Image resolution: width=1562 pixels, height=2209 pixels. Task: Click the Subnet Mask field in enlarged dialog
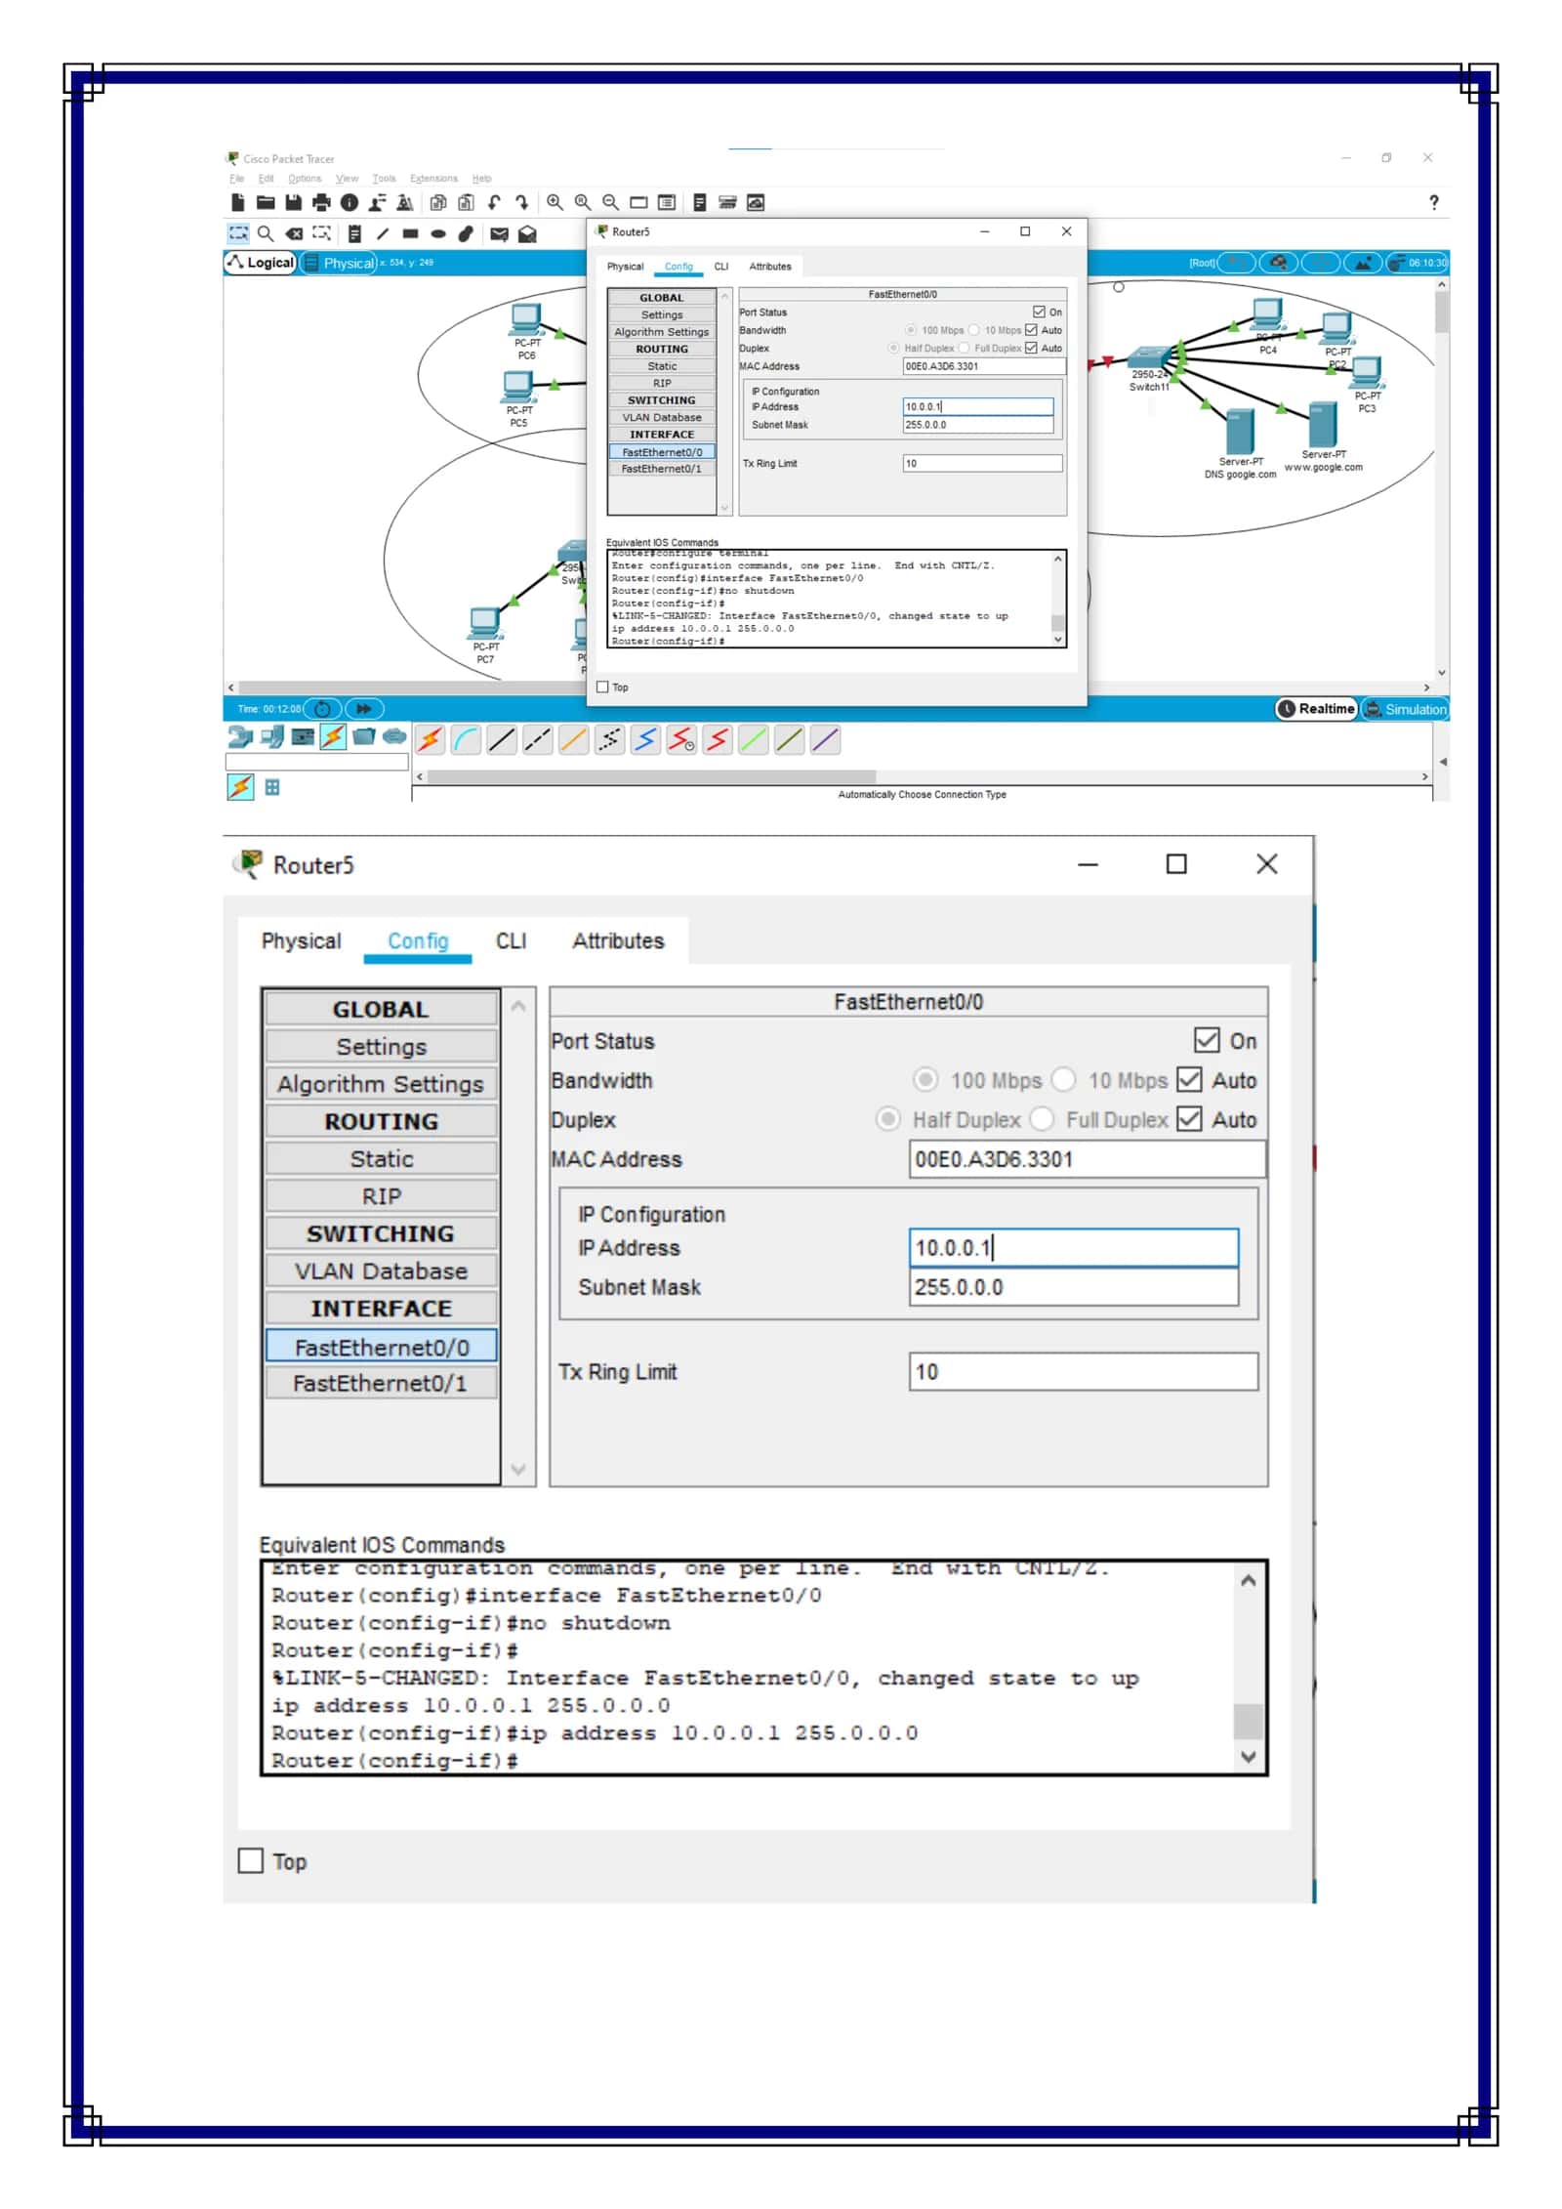tap(1073, 1287)
